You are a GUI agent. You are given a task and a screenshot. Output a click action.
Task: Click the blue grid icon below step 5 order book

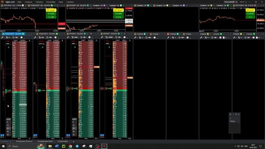click(2, 135)
